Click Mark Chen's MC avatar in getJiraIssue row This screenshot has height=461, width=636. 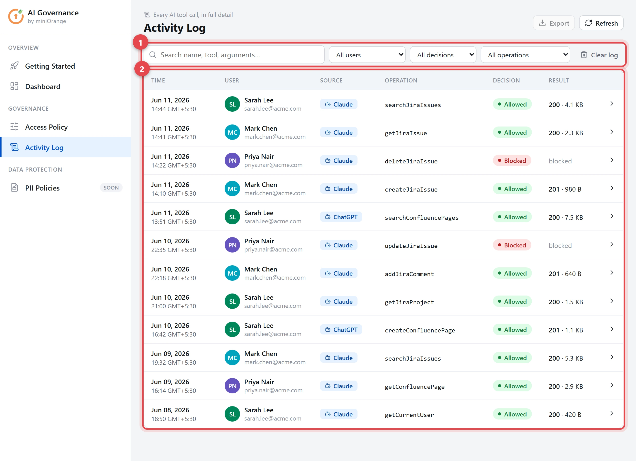(232, 132)
